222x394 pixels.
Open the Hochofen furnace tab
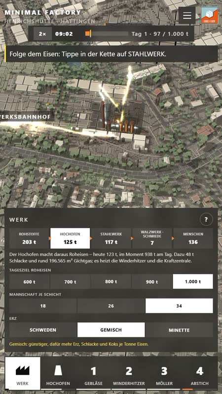coord(58,373)
